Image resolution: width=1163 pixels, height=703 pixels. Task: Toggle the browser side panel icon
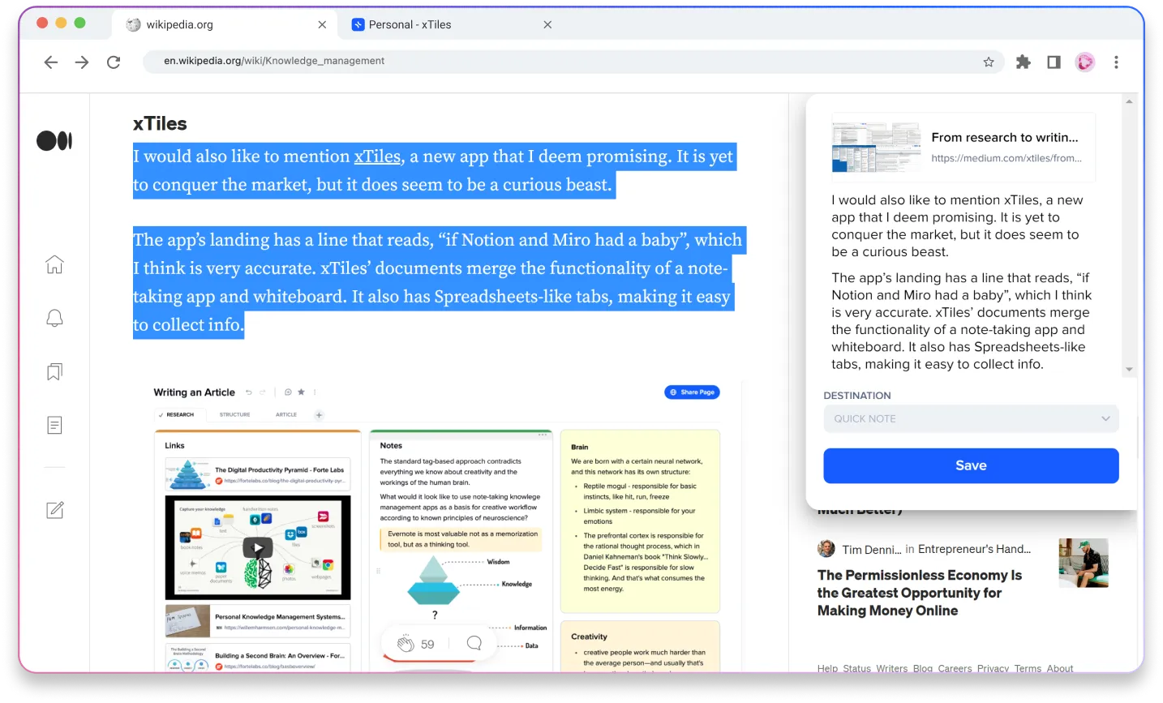click(1054, 62)
